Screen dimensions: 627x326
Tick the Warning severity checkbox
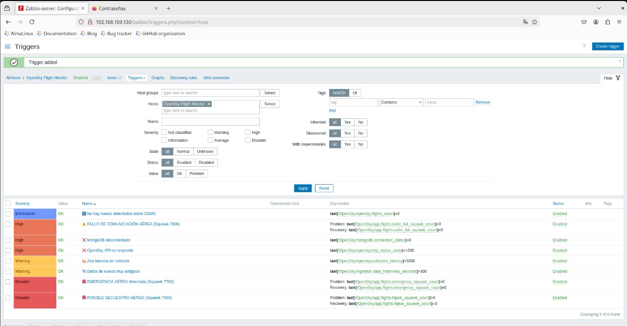pyautogui.click(x=210, y=132)
